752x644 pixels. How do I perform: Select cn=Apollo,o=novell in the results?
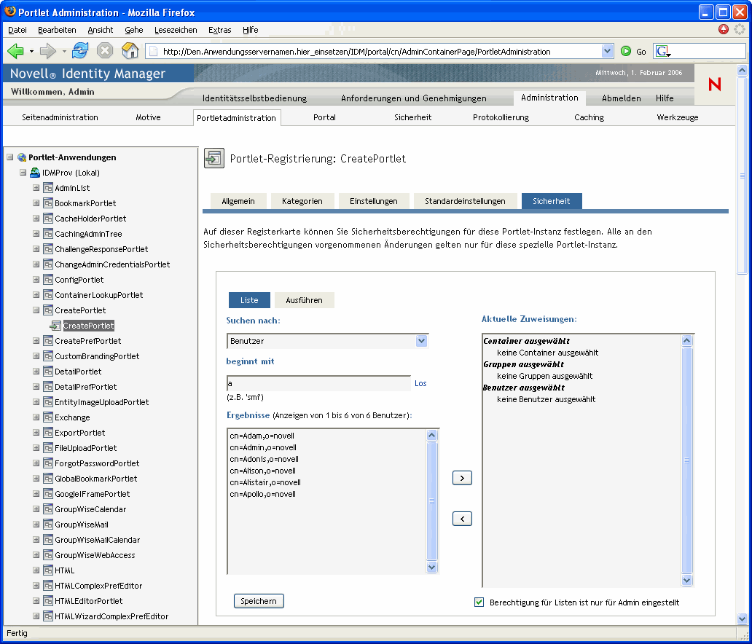[x=262, y=494]
